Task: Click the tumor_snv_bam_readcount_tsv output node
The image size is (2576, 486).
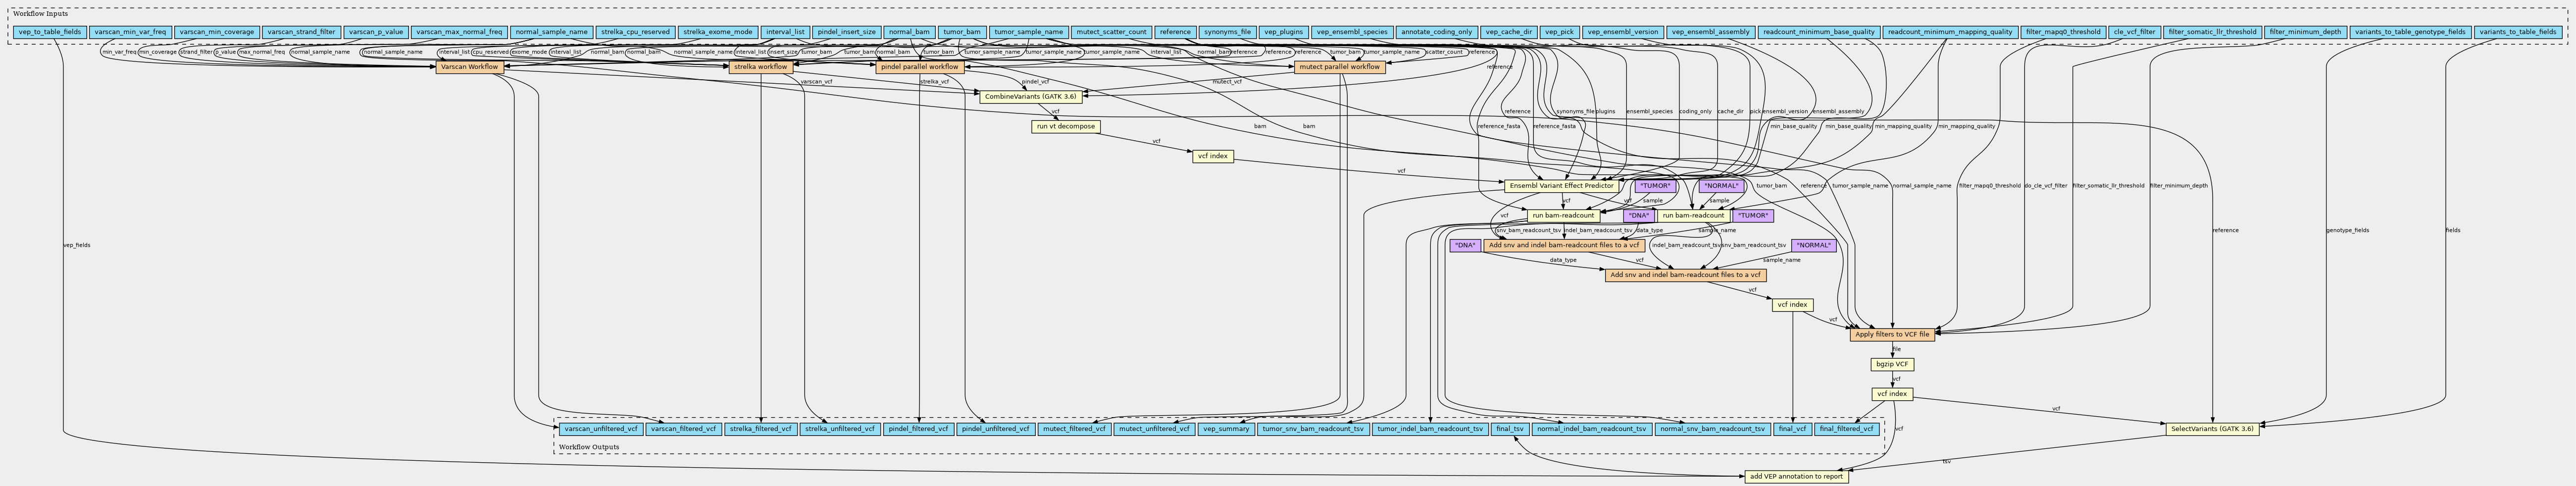Action: coord(1312,430)
